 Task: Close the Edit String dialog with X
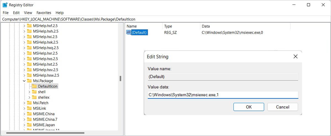point(295,57)
